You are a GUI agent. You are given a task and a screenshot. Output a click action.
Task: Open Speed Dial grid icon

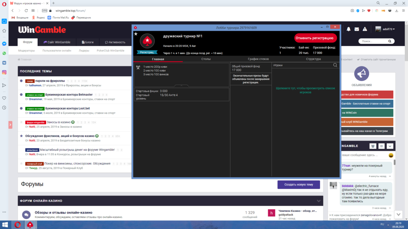pyautogui.click(x=33, y=11)
